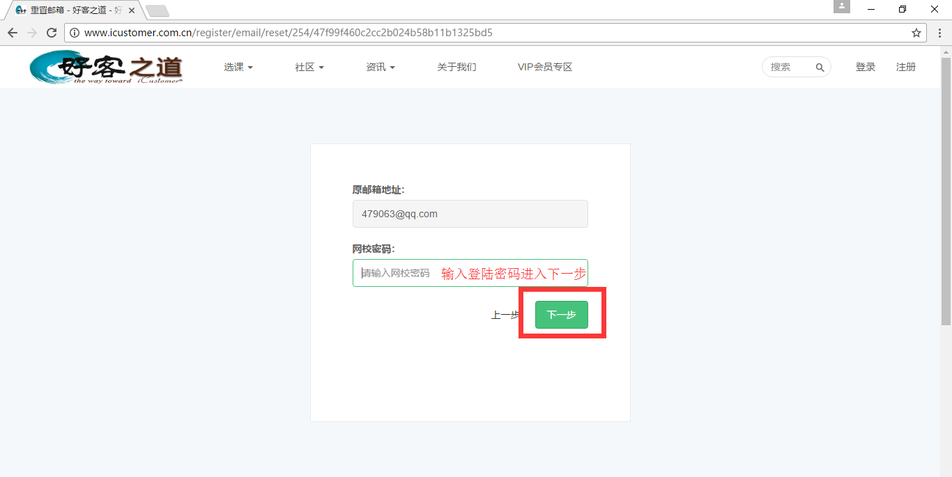Go to VIP会员专区 section
Viewport: 952px width, 477px height.
pyautogui.click(x=545, y=68)
